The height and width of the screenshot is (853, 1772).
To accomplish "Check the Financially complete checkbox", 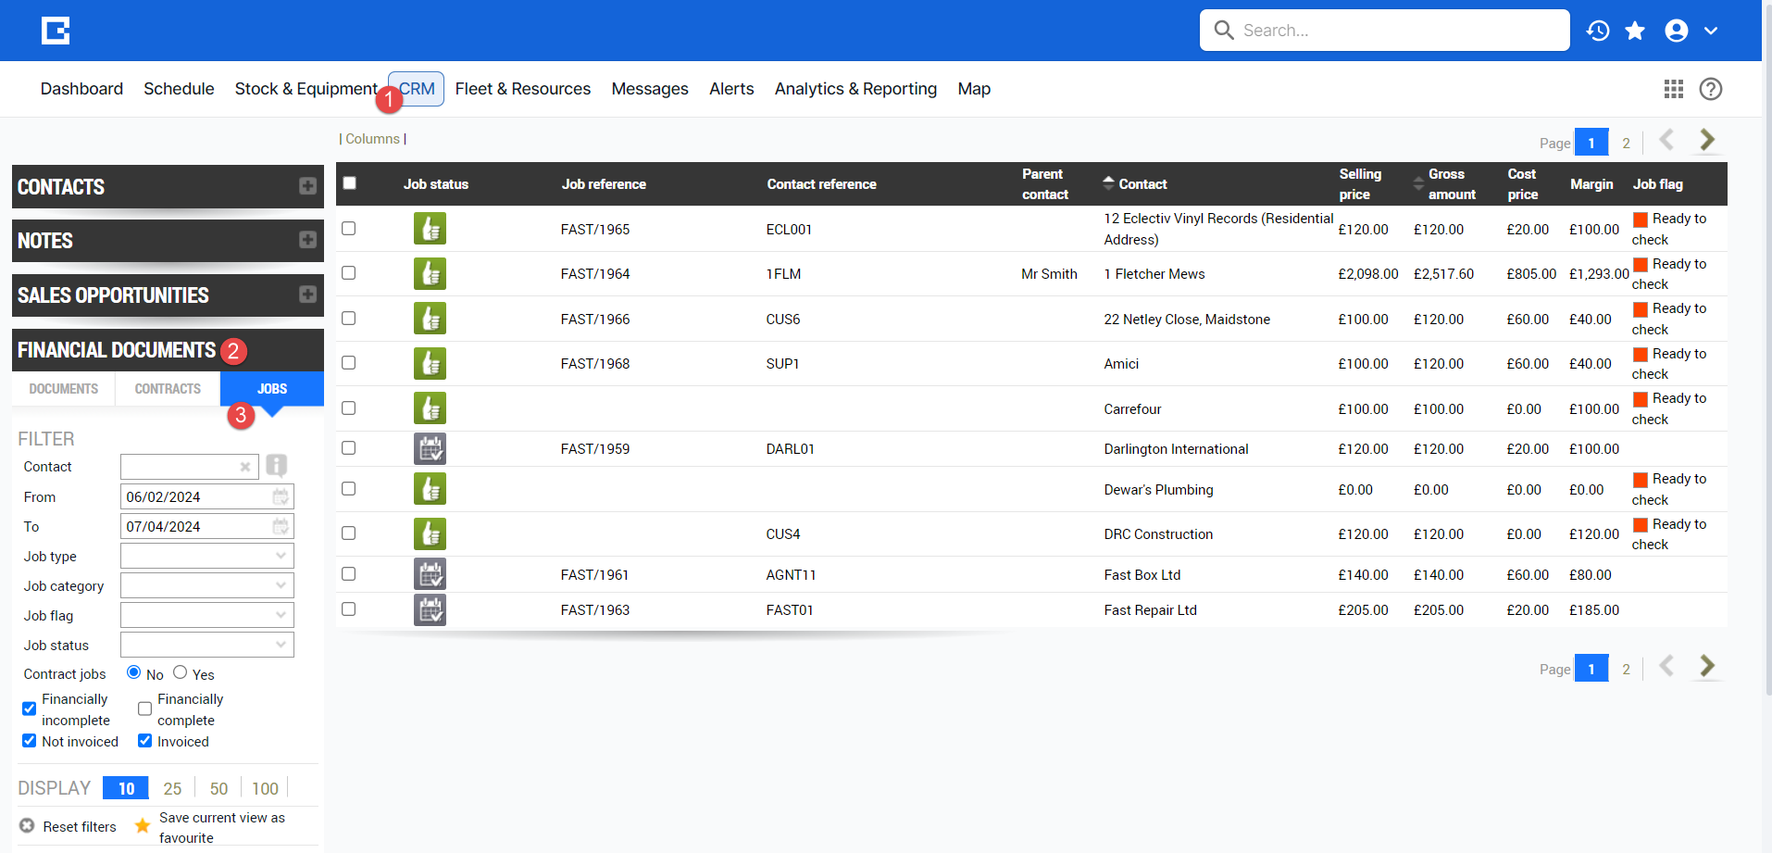I will coord(145,709).
